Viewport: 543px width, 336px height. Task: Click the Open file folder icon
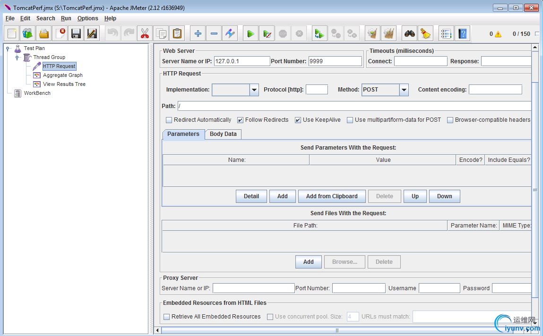click(43, 34)
